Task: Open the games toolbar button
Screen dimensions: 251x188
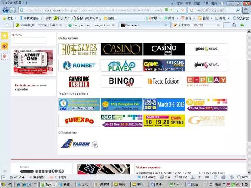Action: point(220,18)
